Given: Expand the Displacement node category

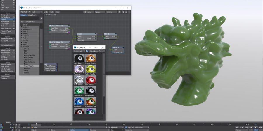Looking at the screenshot, I should (x=21, y=29).
